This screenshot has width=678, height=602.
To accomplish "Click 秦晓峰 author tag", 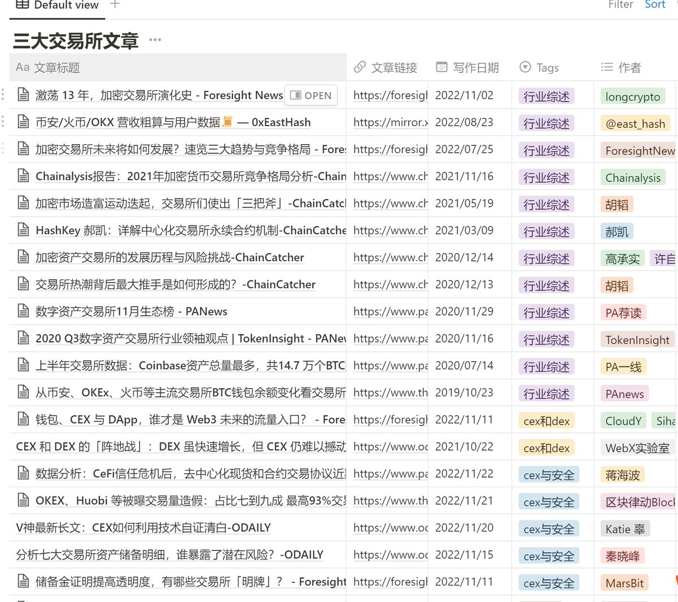I will [623, 556].
